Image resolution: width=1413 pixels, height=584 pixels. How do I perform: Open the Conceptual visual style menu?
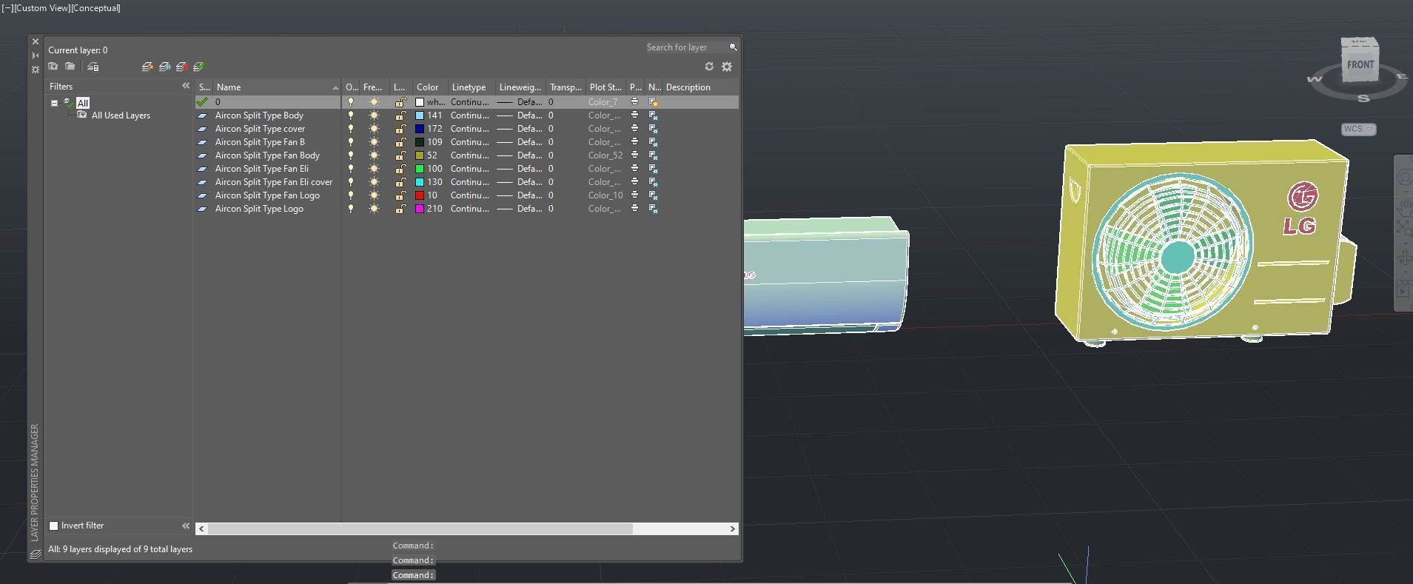(95, 8)
